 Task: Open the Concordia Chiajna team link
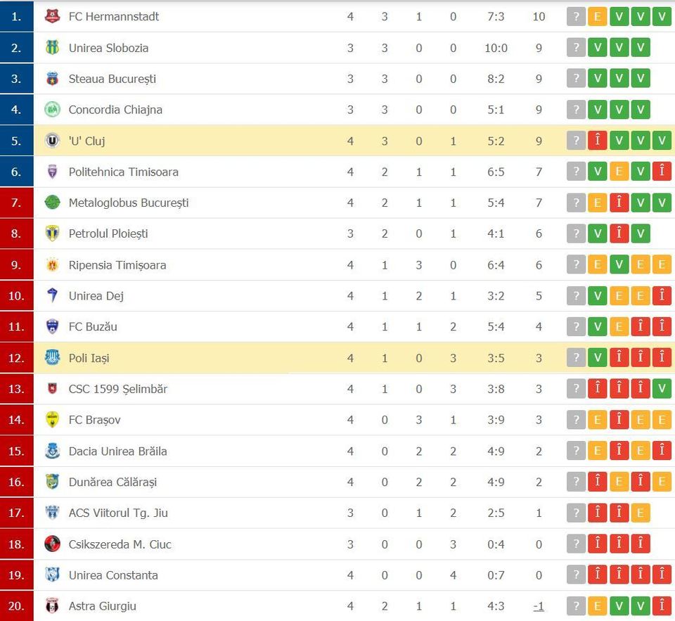(x=115, y=110)
